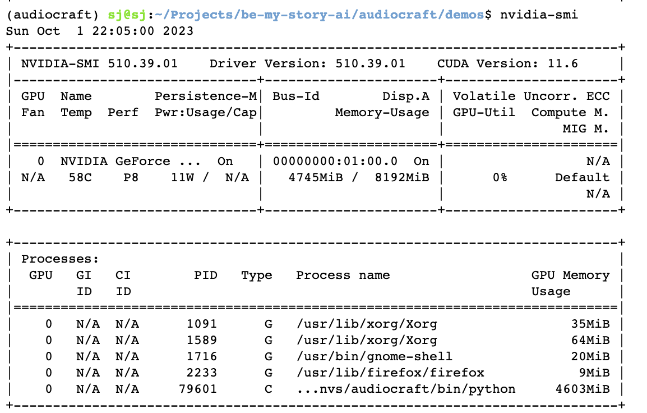Click the Default compute mode value
The image size is (647, 413).
[x=582, y=177]
